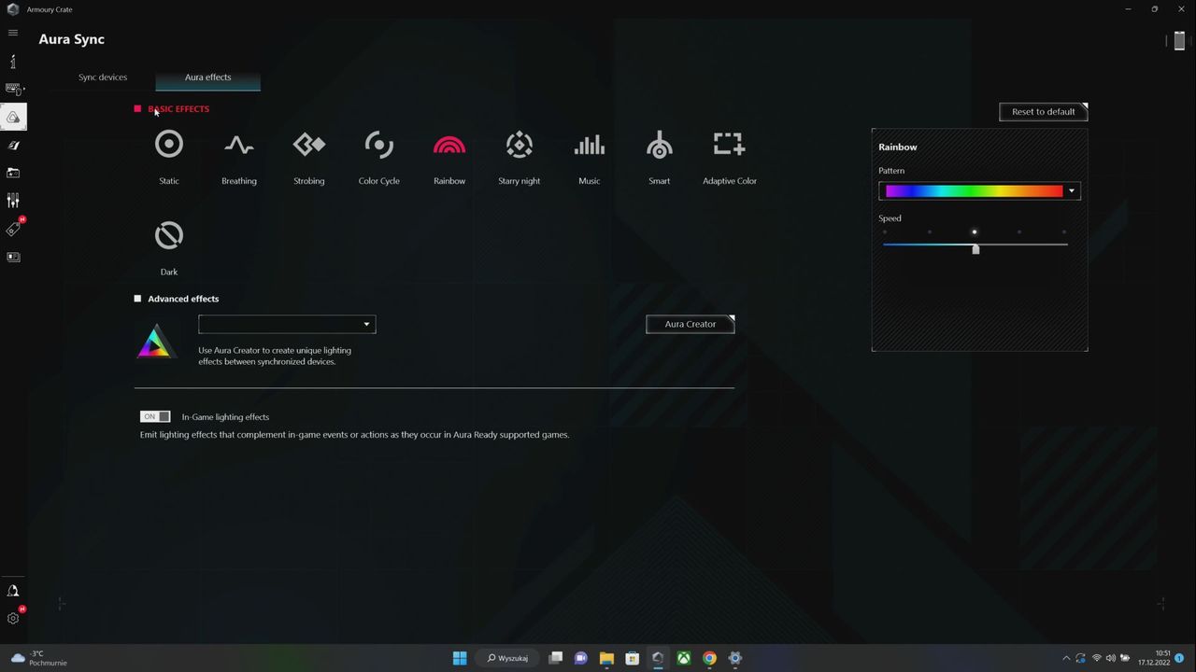
Task: Open the hamburger menu in sidebar
Action: [13, 33]
